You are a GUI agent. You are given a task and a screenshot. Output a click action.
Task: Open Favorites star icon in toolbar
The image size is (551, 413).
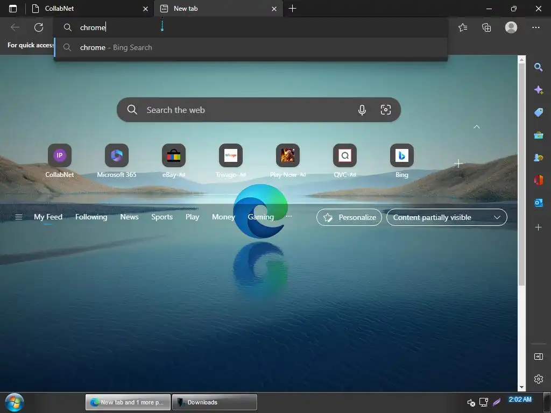463,27
